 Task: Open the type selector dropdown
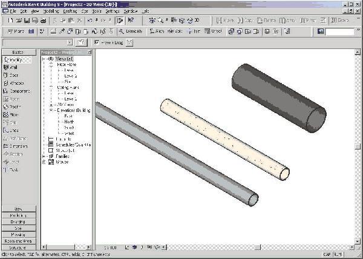click(70, 42)
